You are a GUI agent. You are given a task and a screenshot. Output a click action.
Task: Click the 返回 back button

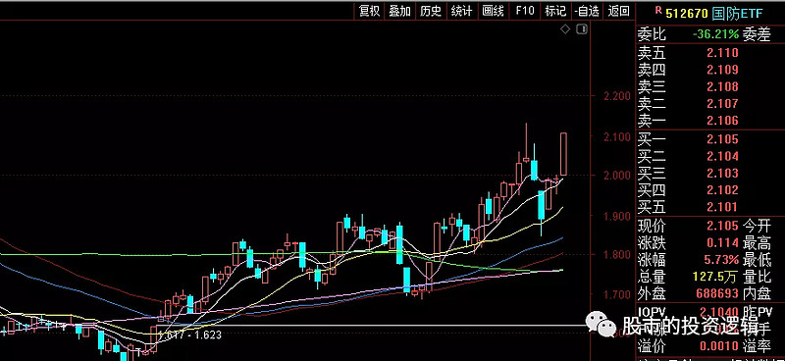(x=619, y=11)
